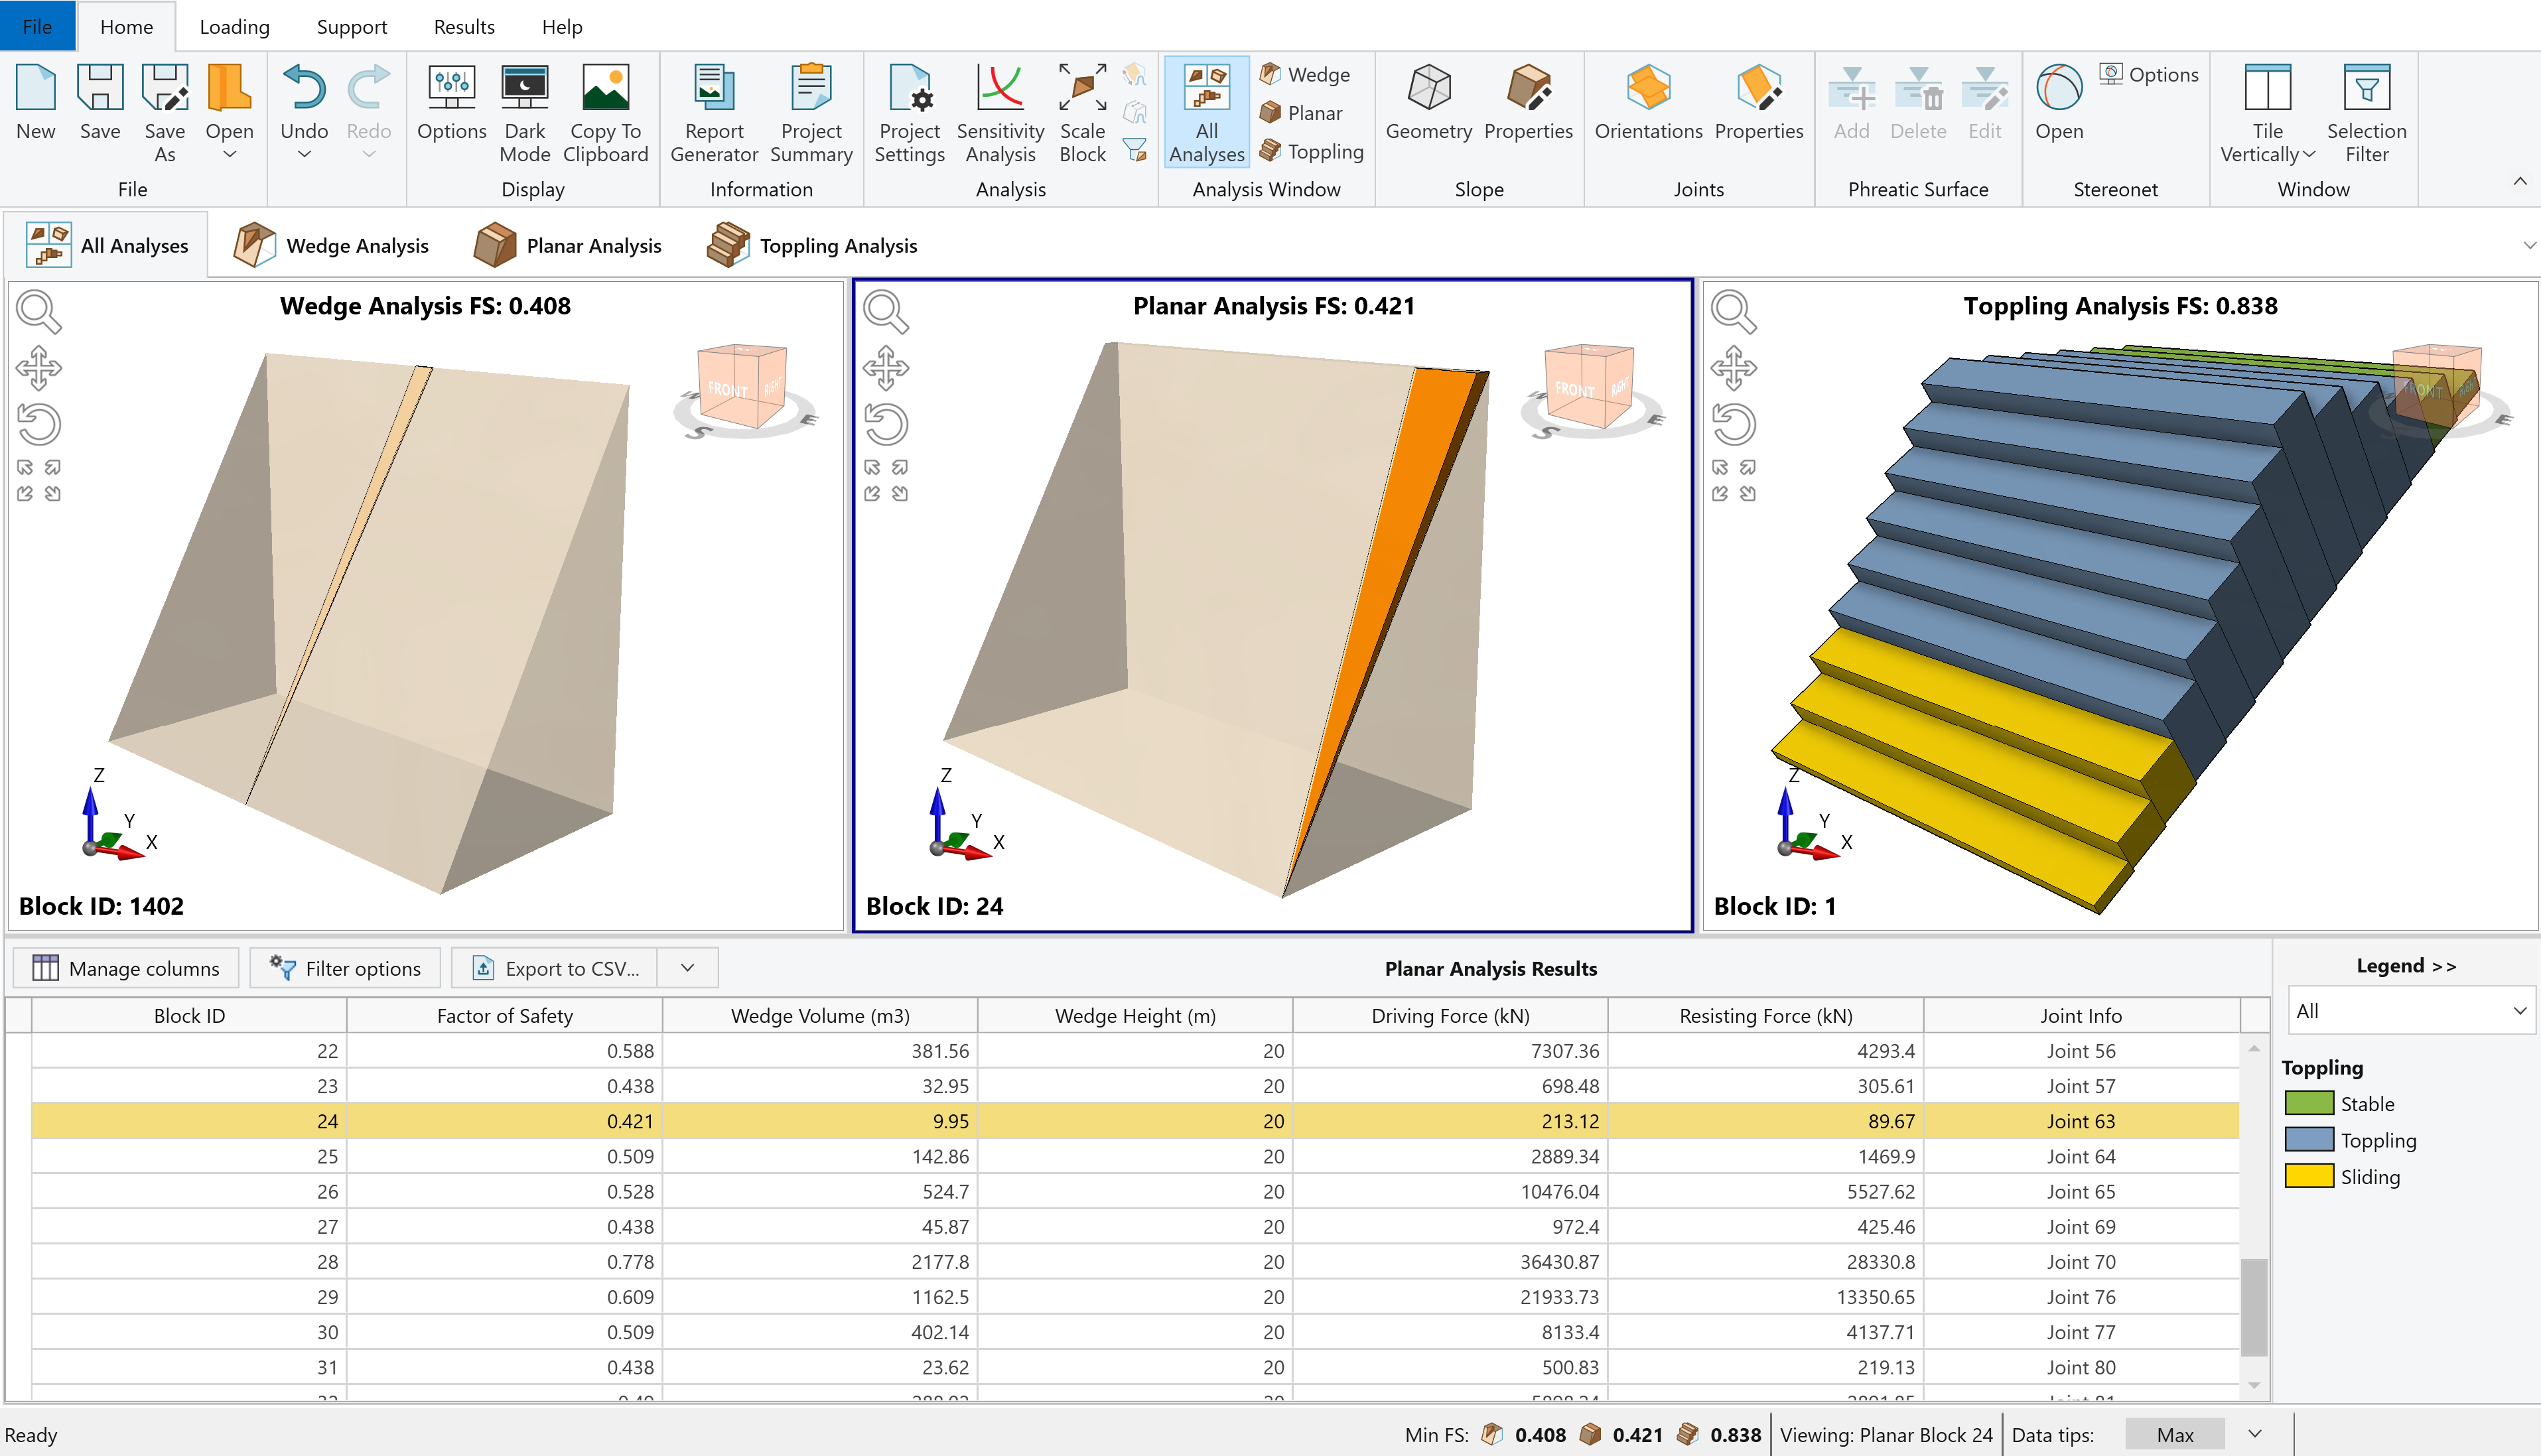Image resolution: width=2541 pixels, height=1456 pixels.
Task: Click the Filter options button
Action: 346,968
